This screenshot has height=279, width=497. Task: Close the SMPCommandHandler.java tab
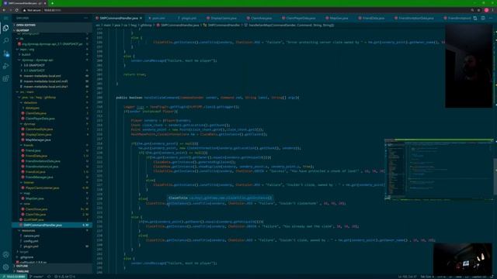pyautogui.click(x=141, y=19)
